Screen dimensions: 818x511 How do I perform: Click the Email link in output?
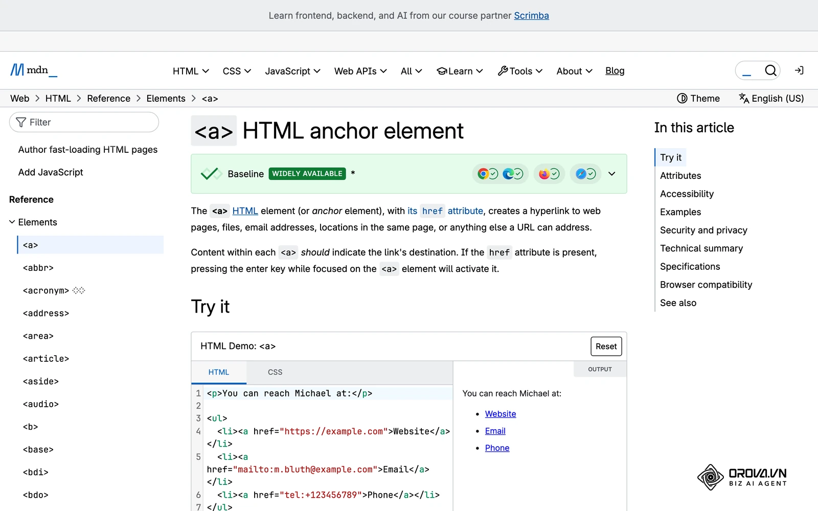[495, 431]
